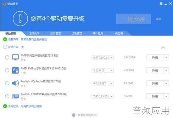The image size is (173, 118).
Task: Toggle the 驱动升级 (4) select-all circle
Action: 5,47
